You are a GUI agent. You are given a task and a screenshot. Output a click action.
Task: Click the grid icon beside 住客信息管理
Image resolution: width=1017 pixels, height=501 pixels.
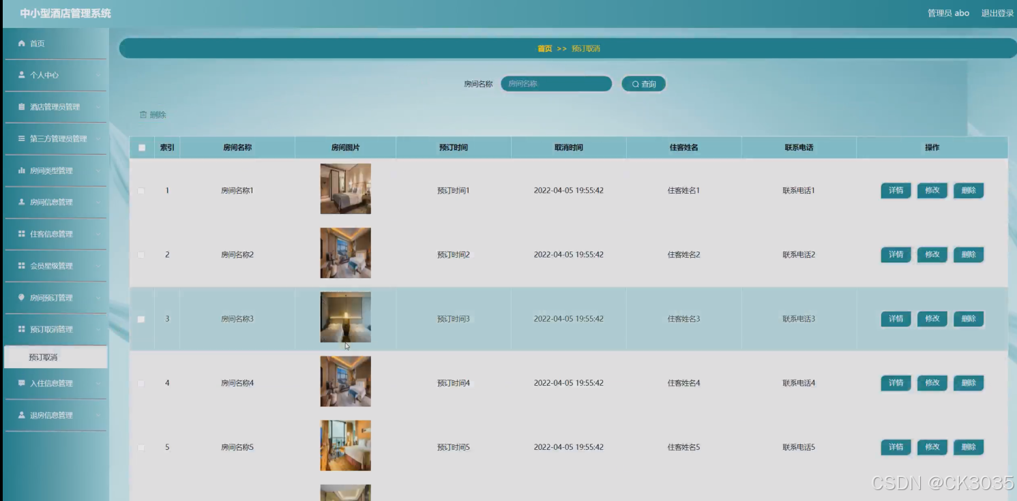pos(21,234)
